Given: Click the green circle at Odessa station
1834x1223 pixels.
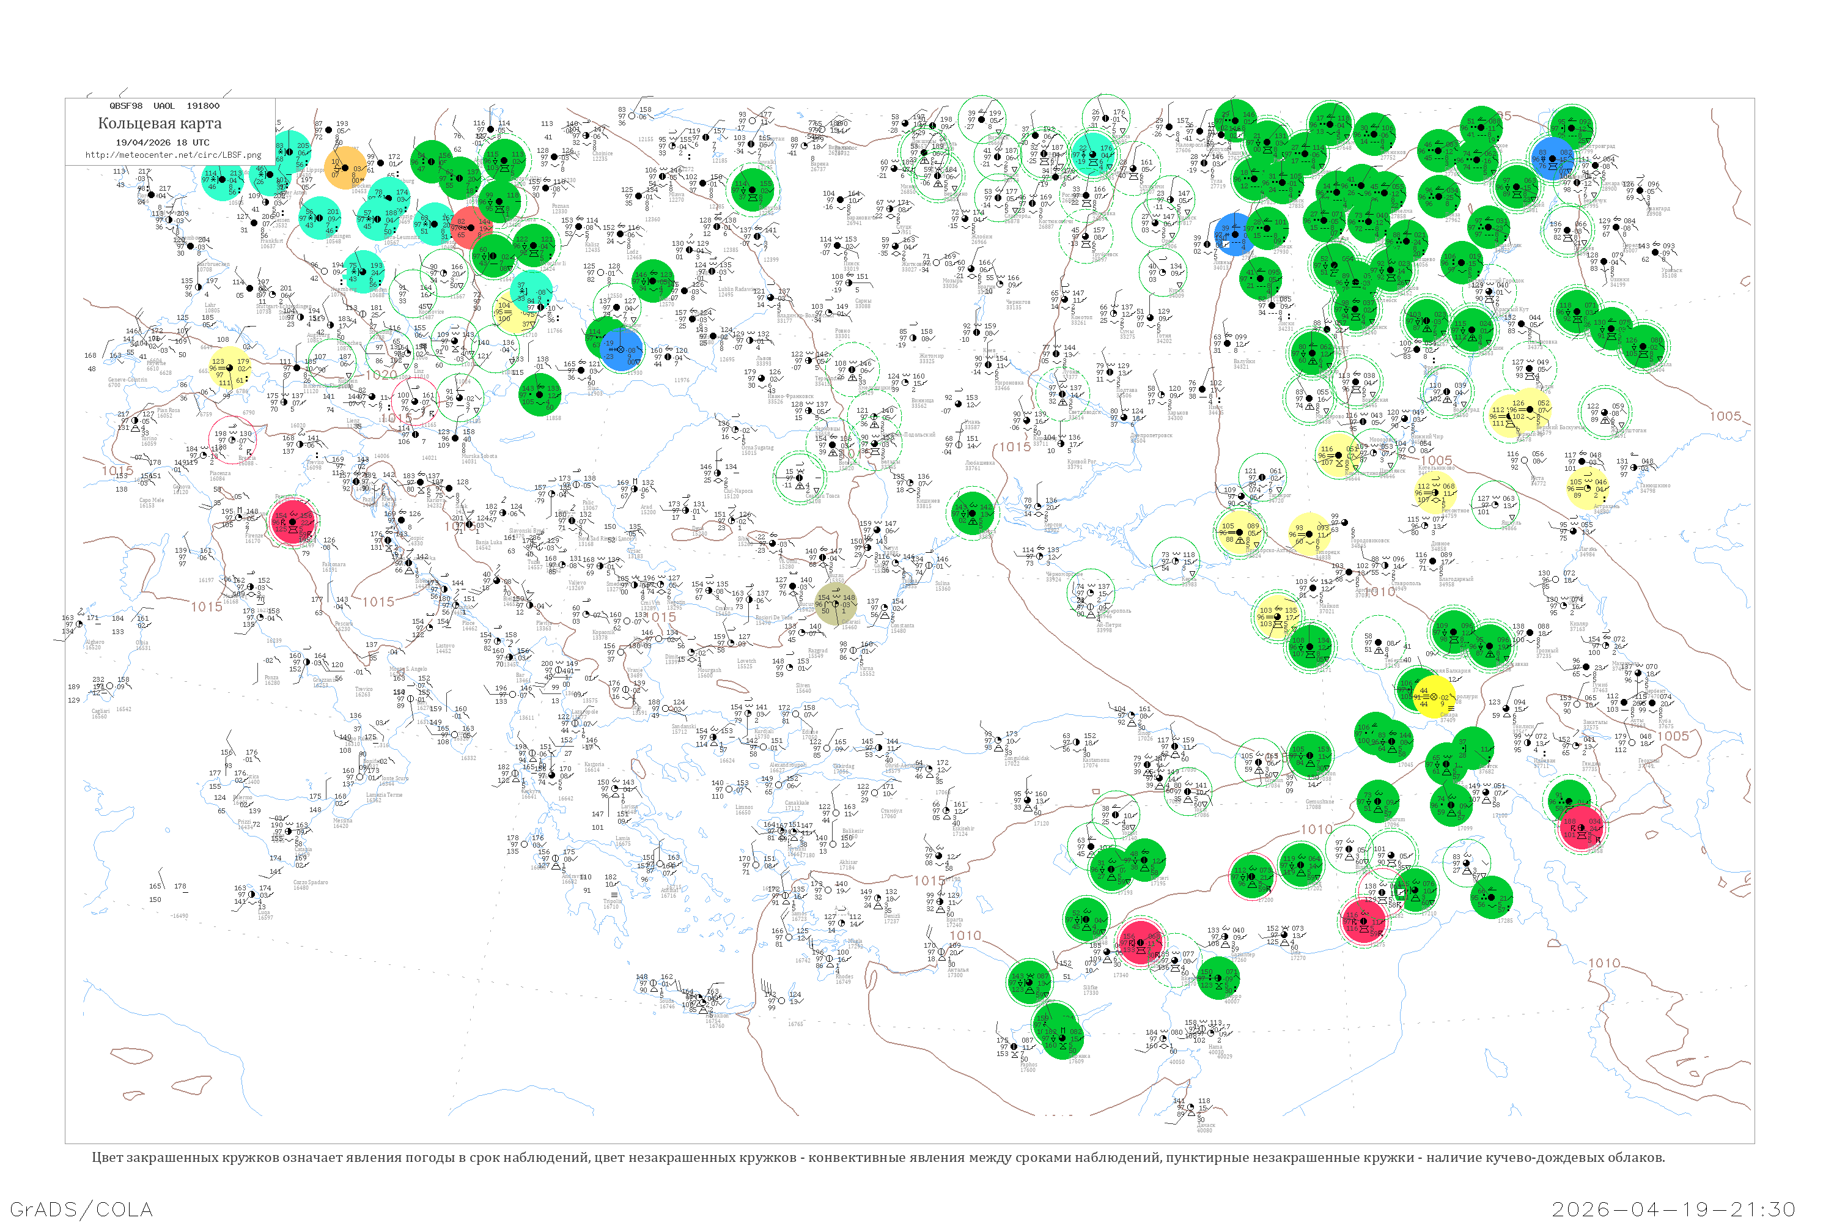Looking at the screenshot, I should click(973, 512).
